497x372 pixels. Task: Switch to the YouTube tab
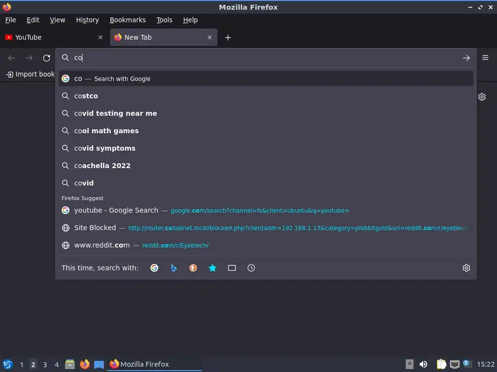[54, 37]
